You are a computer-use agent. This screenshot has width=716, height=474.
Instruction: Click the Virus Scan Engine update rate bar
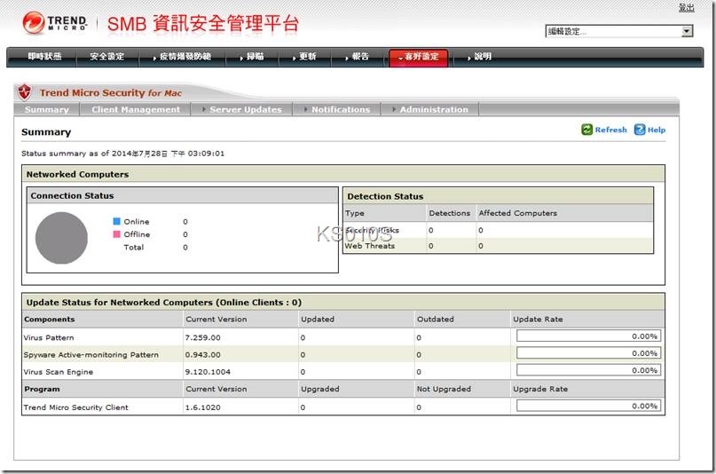[x=588, y=370]
